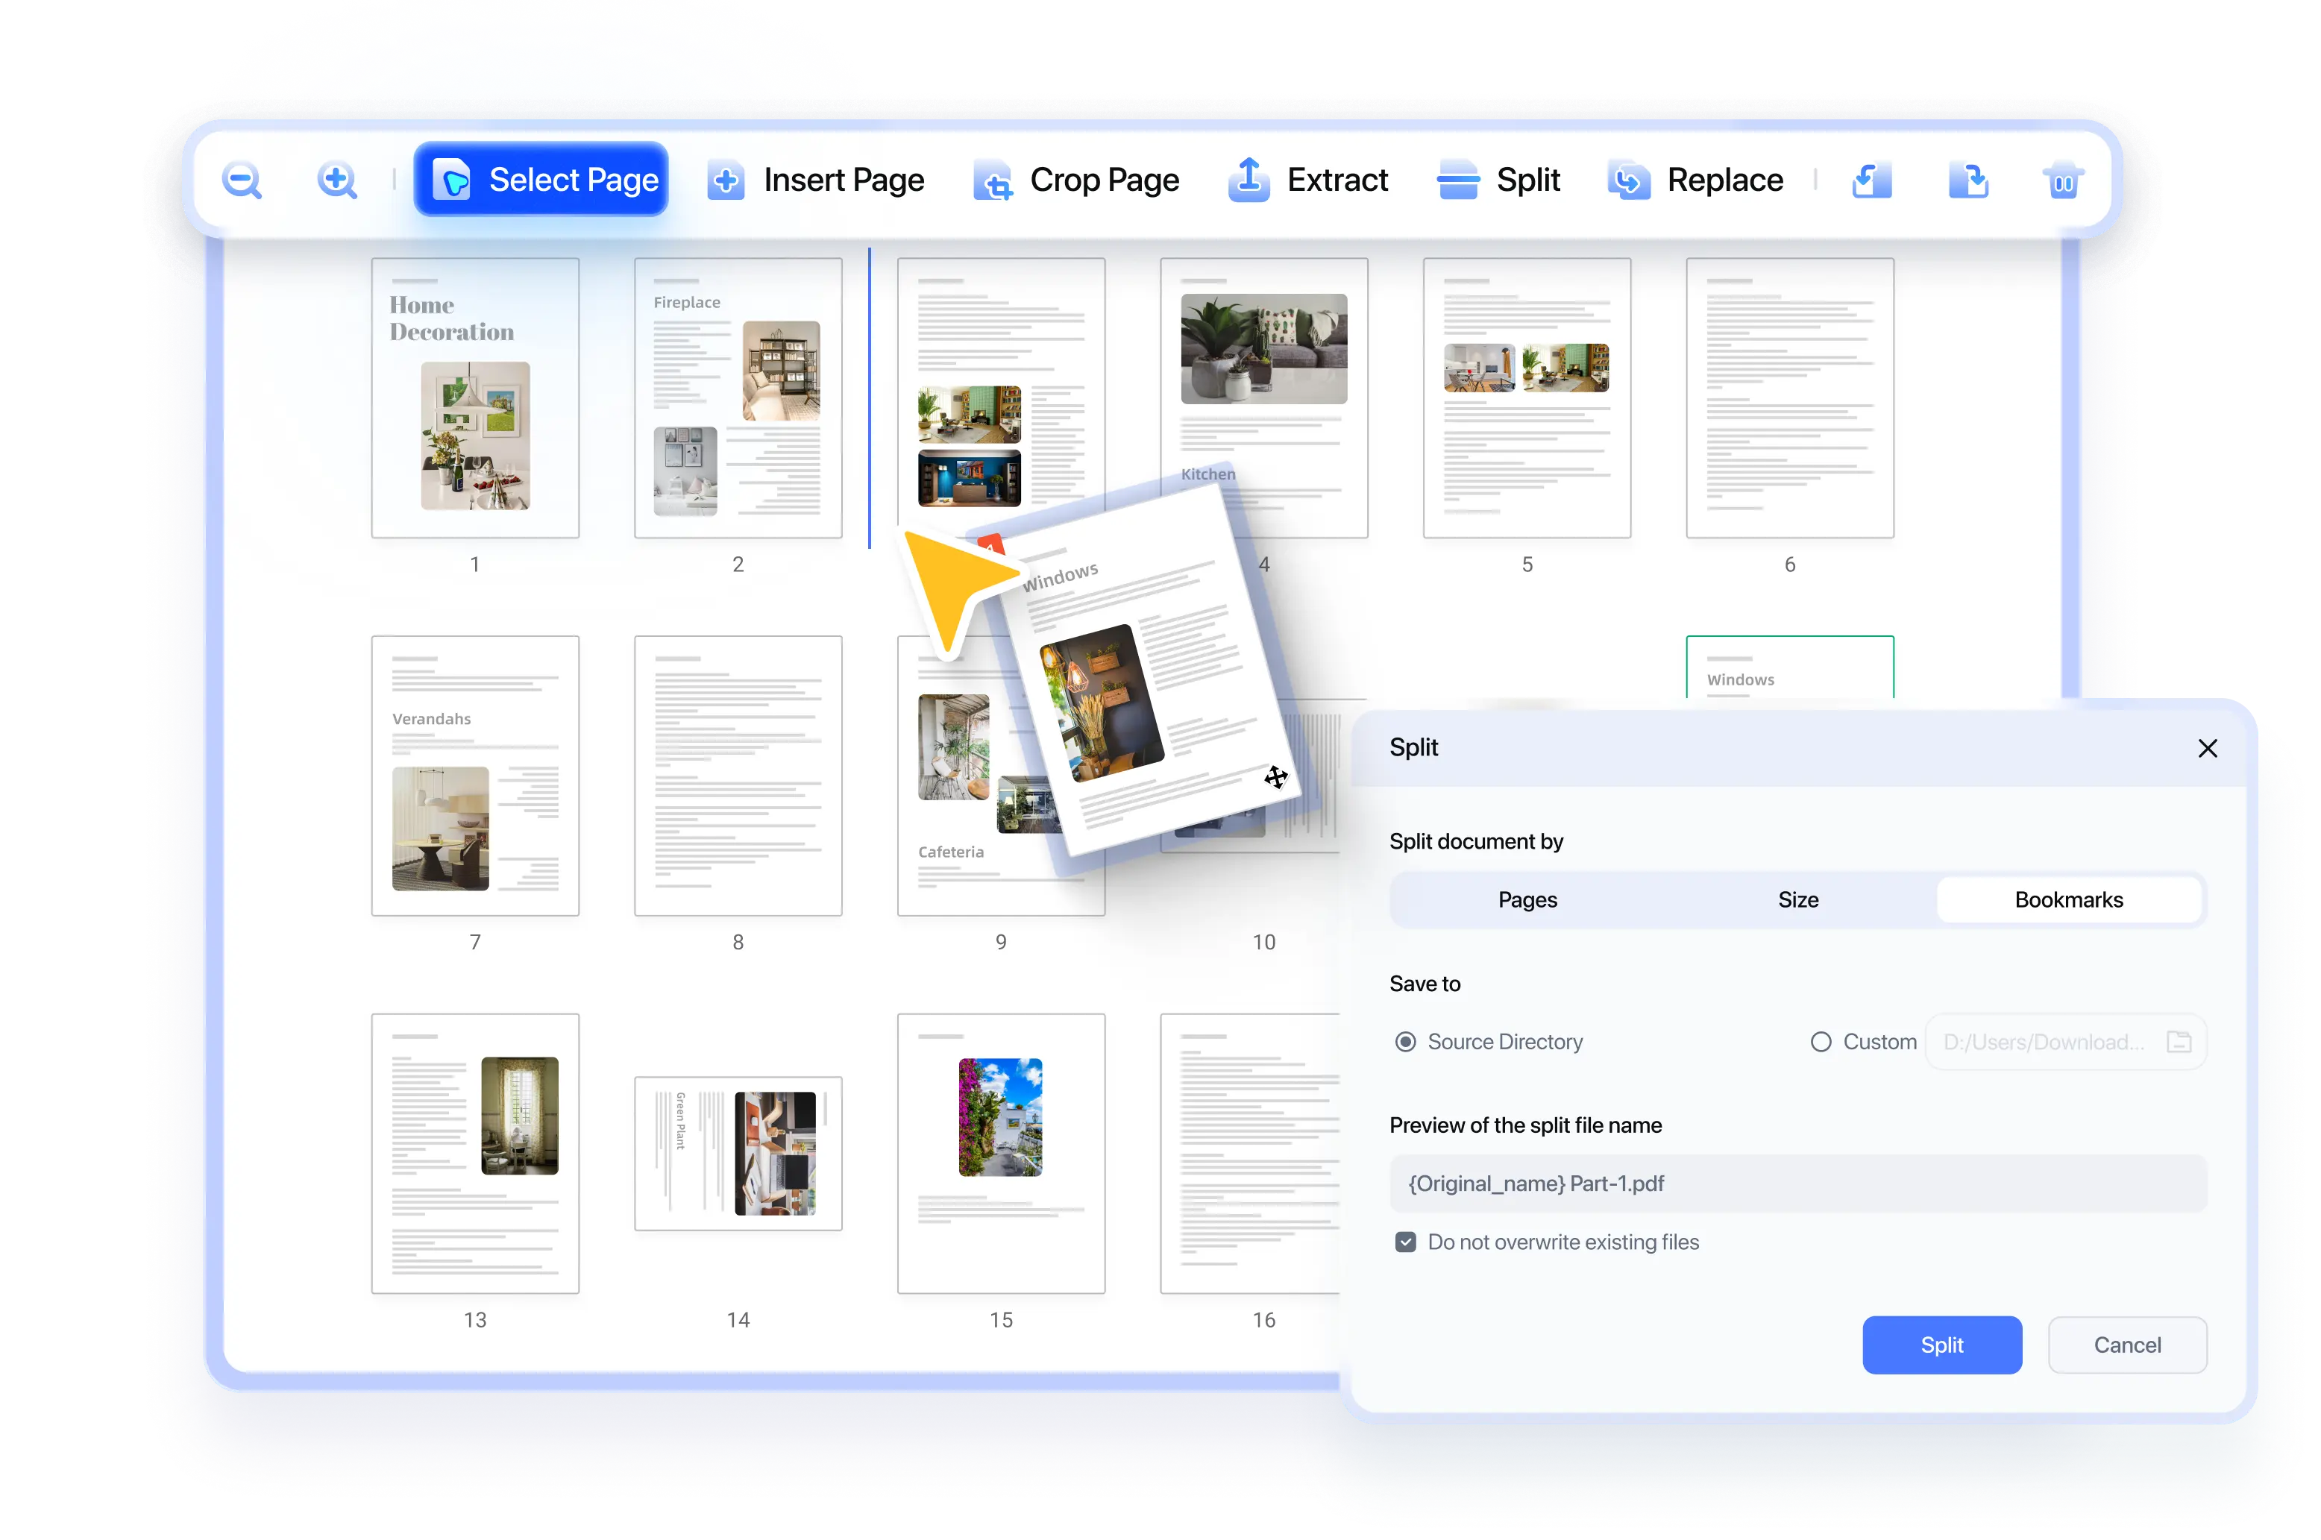Choose Size as the split method
2321x1540 pixels.
click(x=1797, y=899)
